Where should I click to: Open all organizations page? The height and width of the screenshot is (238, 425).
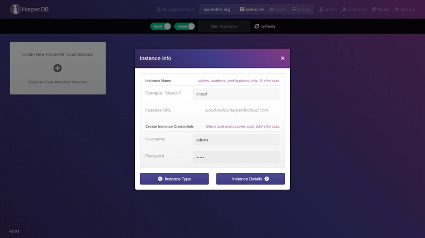[x=175, y=10]
